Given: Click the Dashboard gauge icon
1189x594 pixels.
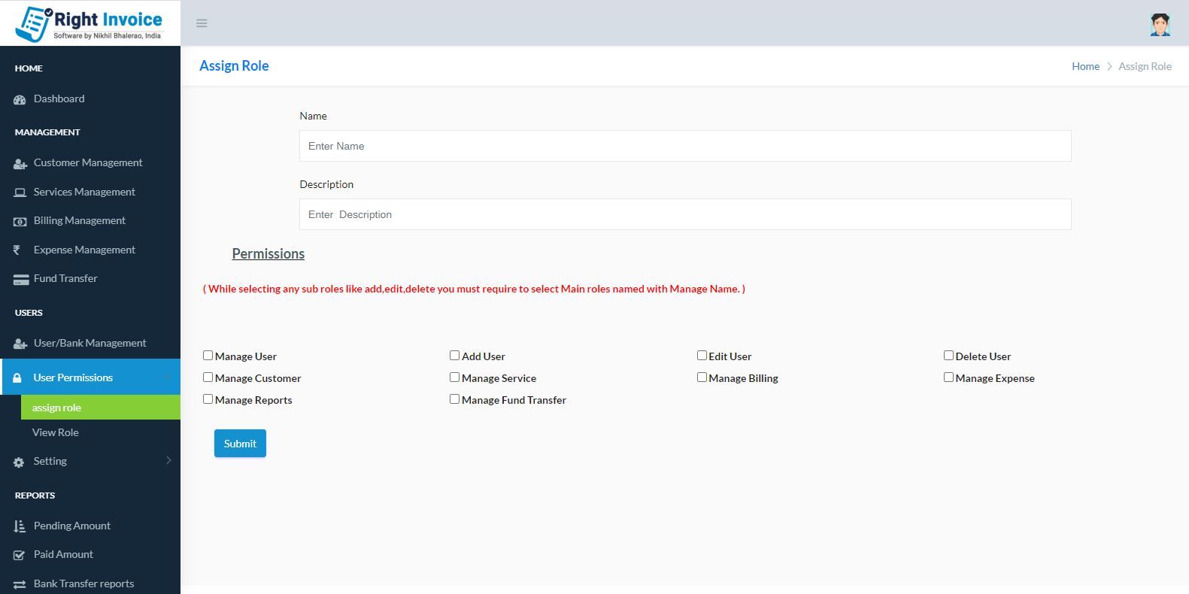Looking at the screenshot, I should click(20, 99).
